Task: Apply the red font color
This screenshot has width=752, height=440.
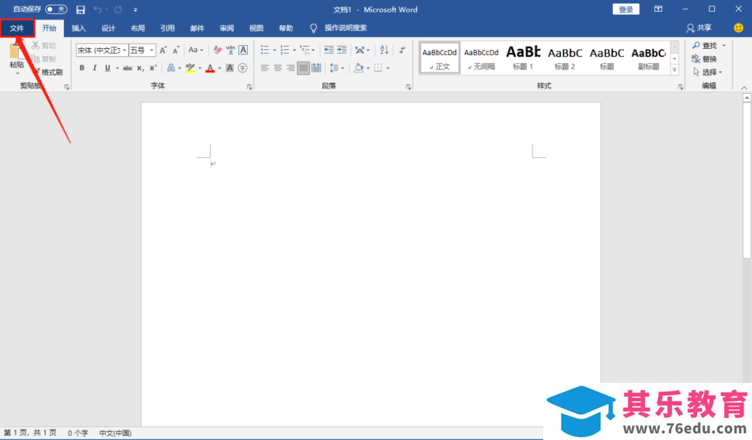Action: click(210, 68)
